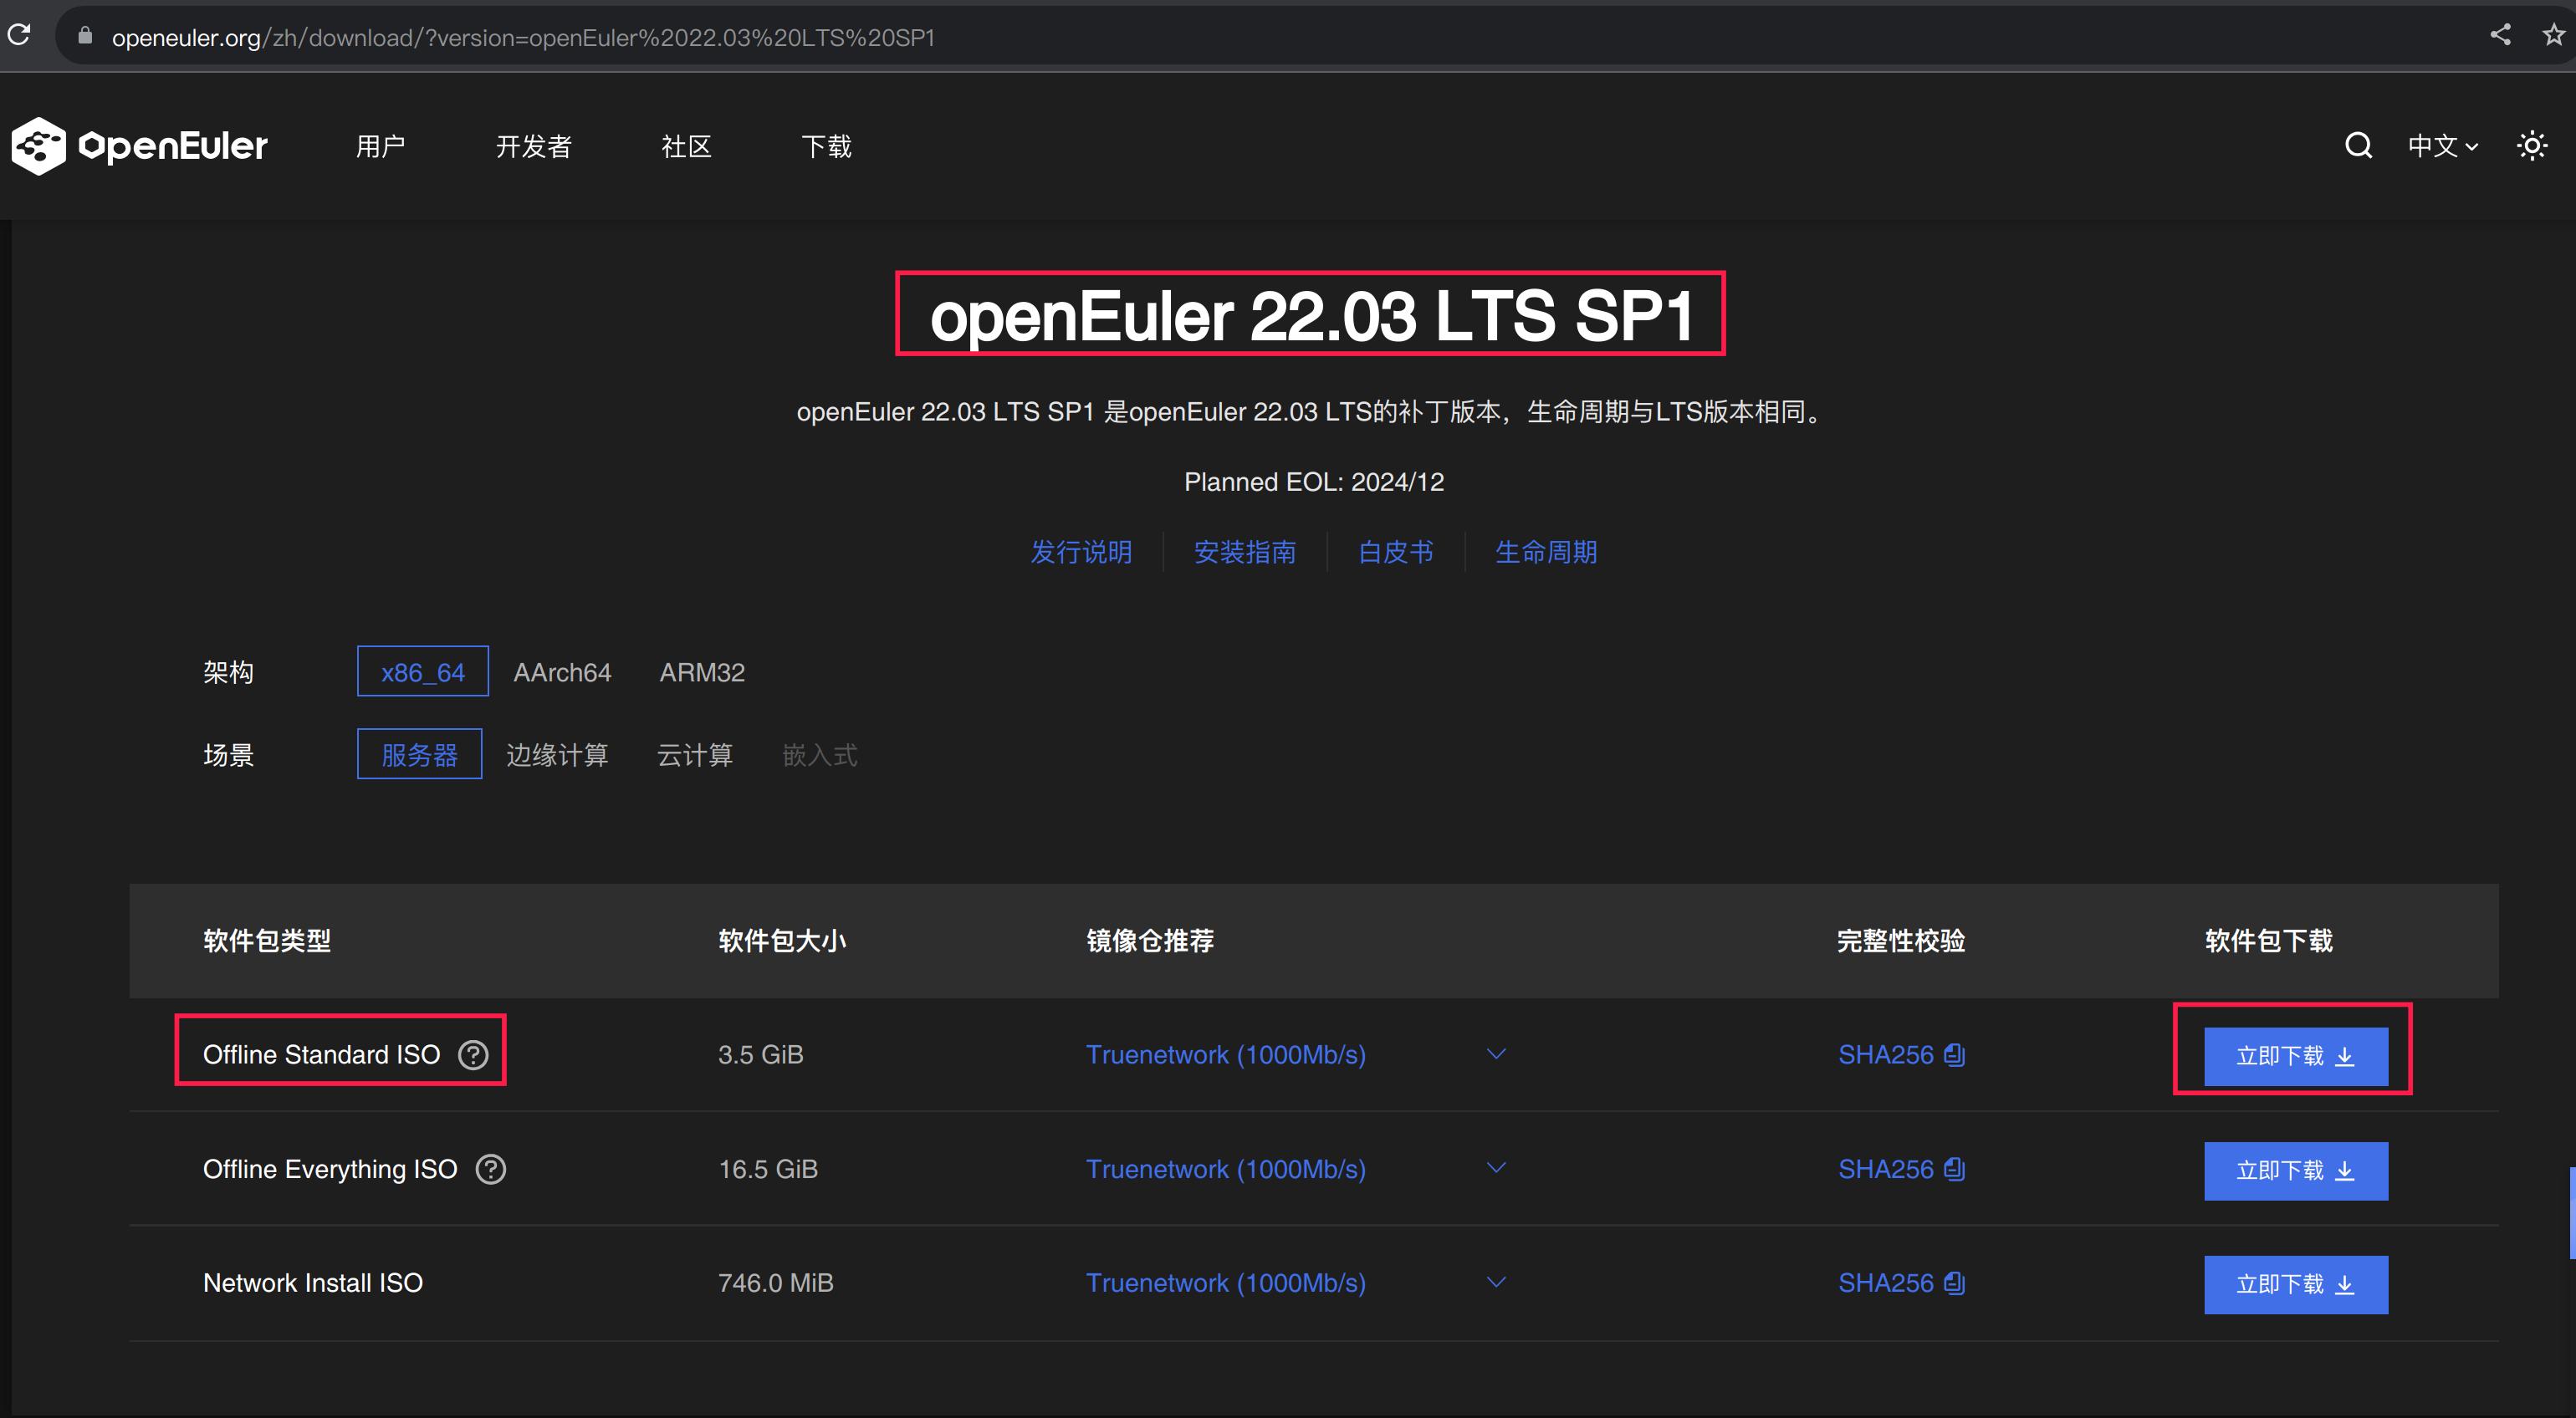This screenshot has width=2576, height=1418.
Task: Select the AArch64 architecture option
Action: (562, 672)
